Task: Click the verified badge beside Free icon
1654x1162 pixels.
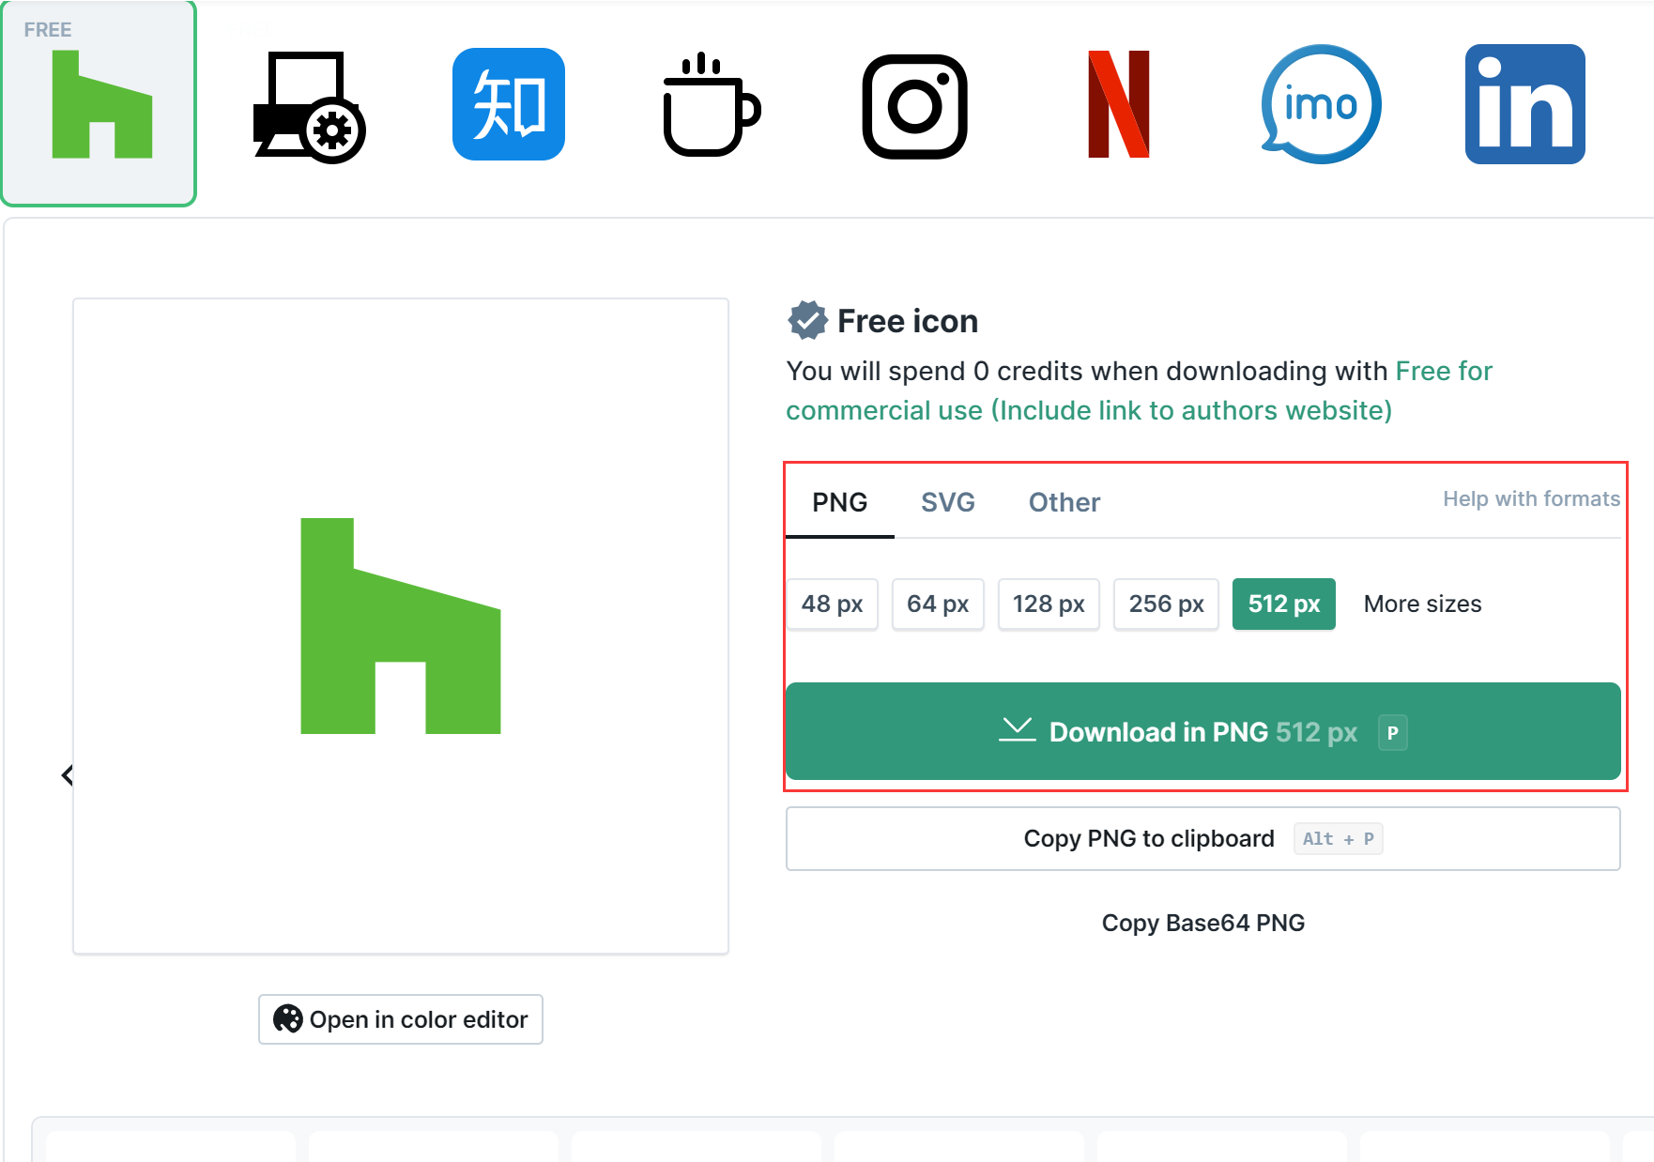Action: click(807, 320)
